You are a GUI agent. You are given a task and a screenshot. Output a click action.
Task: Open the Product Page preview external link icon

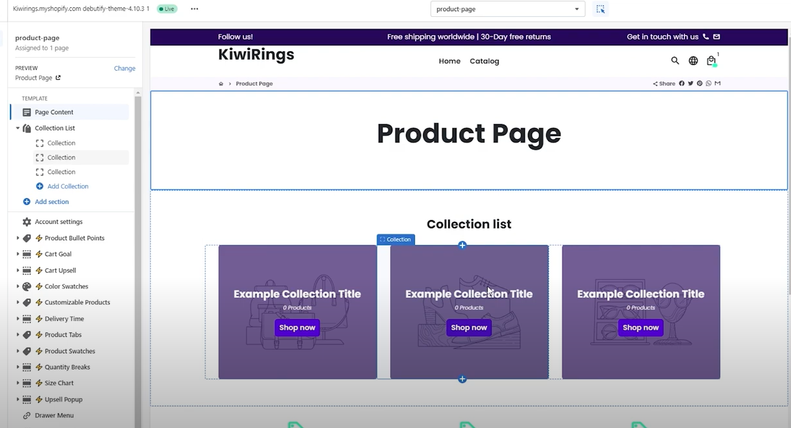point(58,78)
